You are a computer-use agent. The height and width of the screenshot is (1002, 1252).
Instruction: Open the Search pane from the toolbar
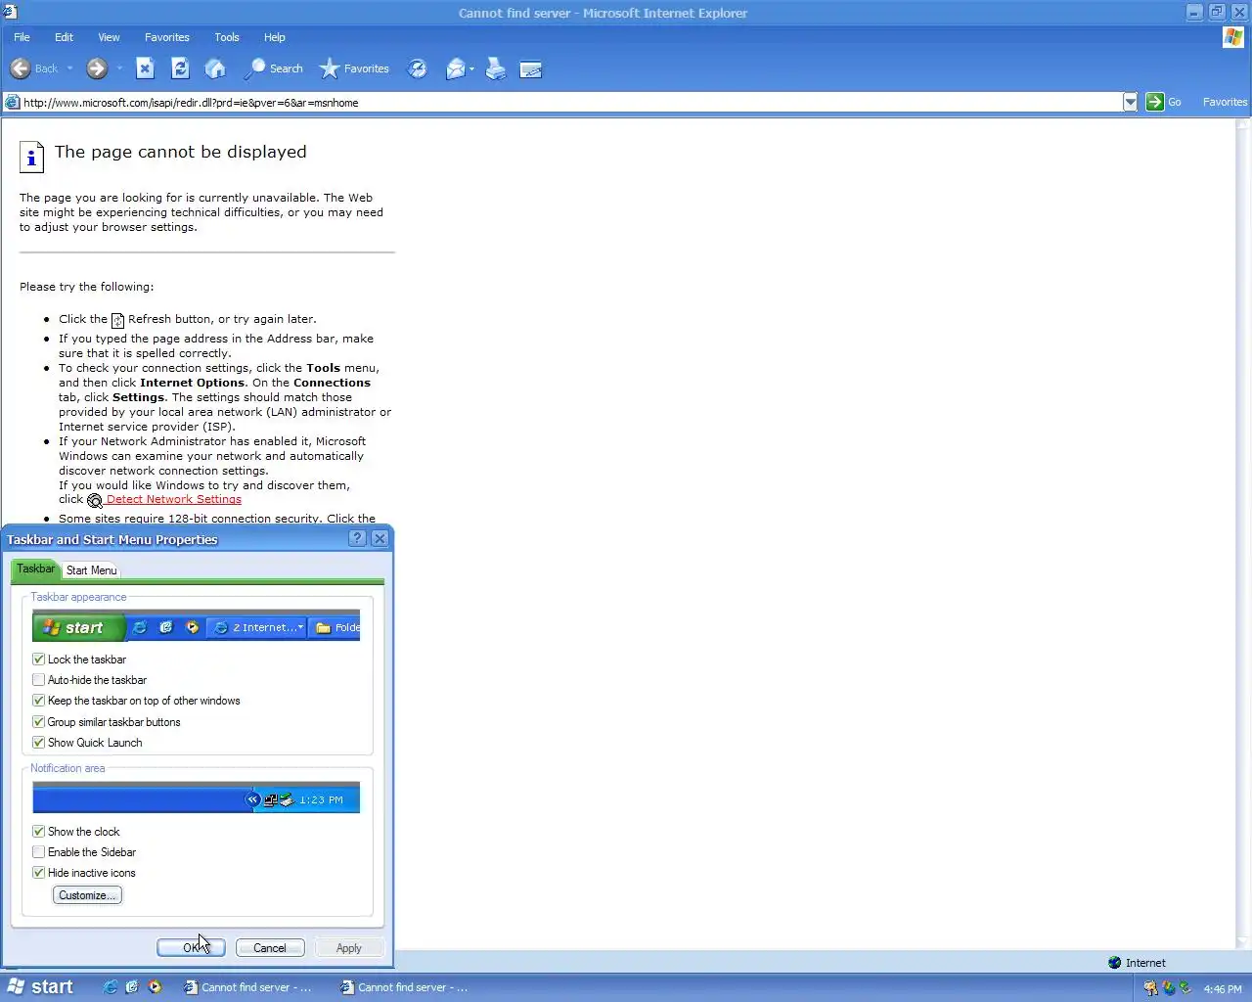point(274,68)
